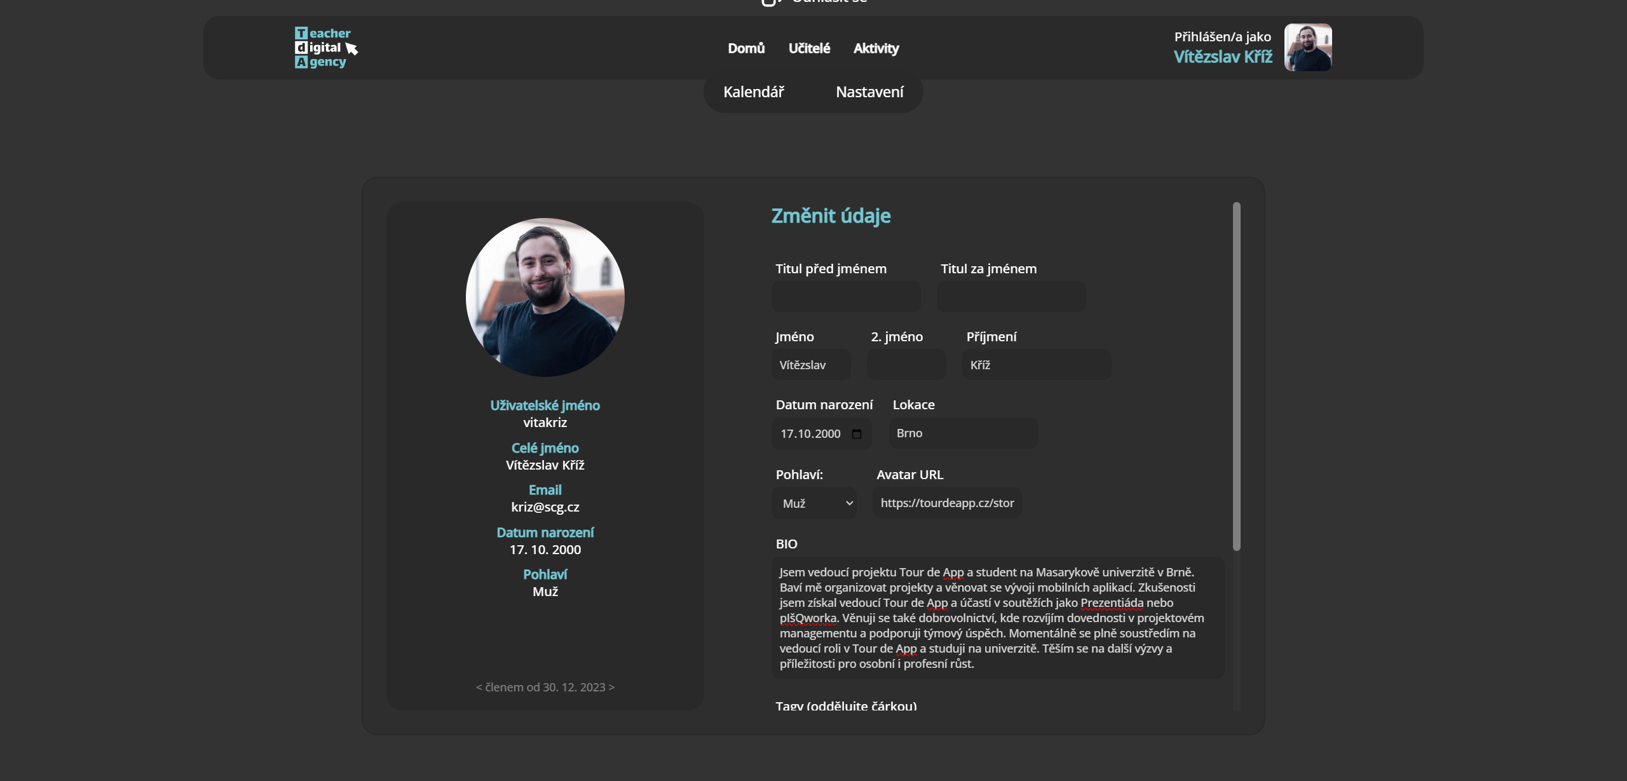Switch to the Kalendář tab
Image resolution: width=1627 pixels, height=781 pixels.
(x=754, y=92)
